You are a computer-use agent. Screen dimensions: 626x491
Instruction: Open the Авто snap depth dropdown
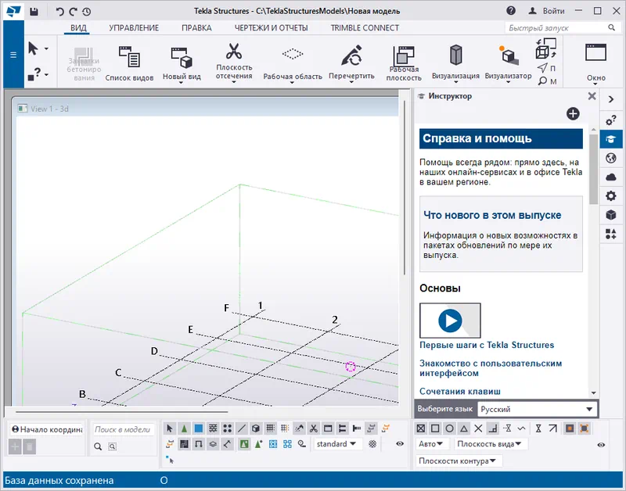click(x=431, y=443)
